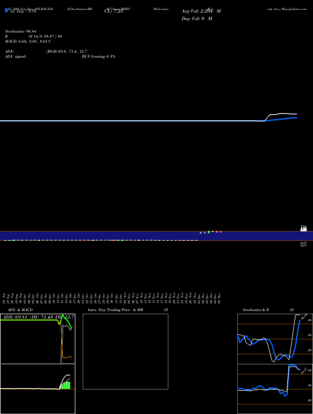
Task: Select the 'Day Vol: 0 M' text
Action: coord(197,19)
